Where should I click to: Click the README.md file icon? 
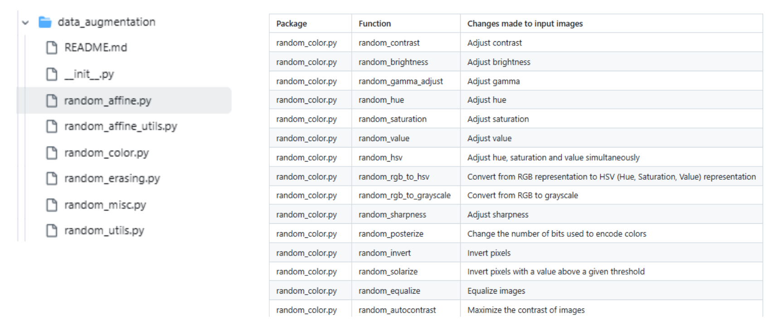click(52, 48)
